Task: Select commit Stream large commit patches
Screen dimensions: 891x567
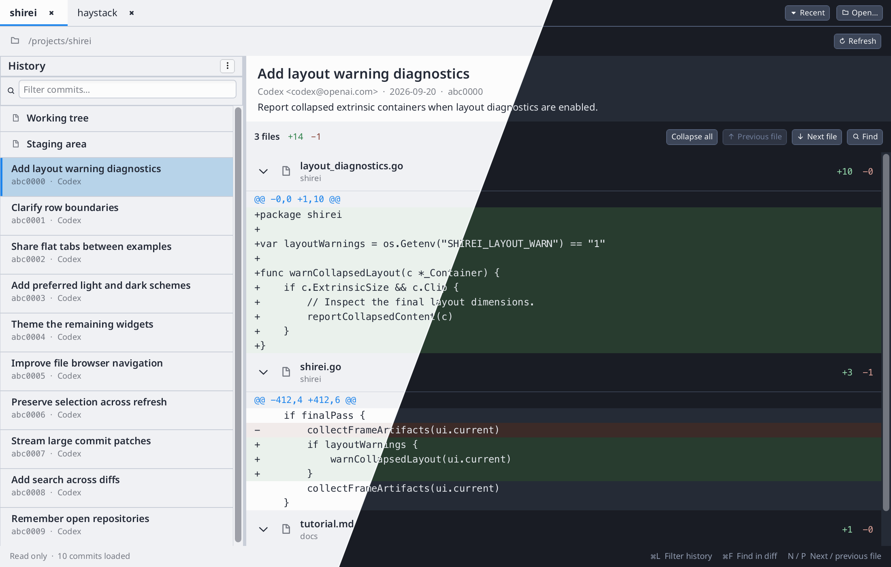Action: (x=117, y=449)
